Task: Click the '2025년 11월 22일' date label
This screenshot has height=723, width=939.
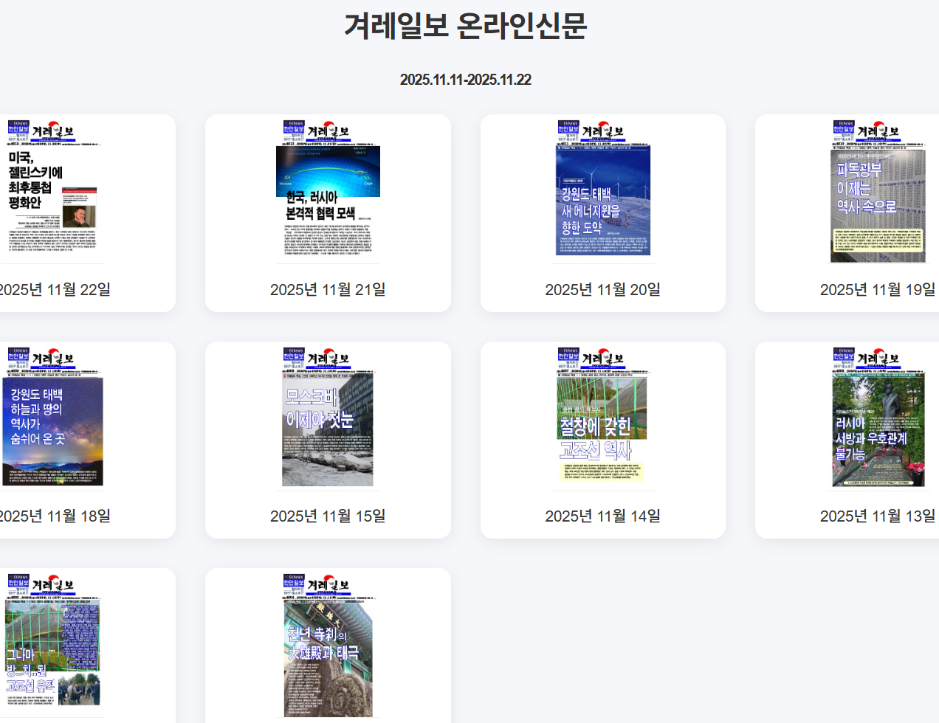Action: (x=54, y=290)
